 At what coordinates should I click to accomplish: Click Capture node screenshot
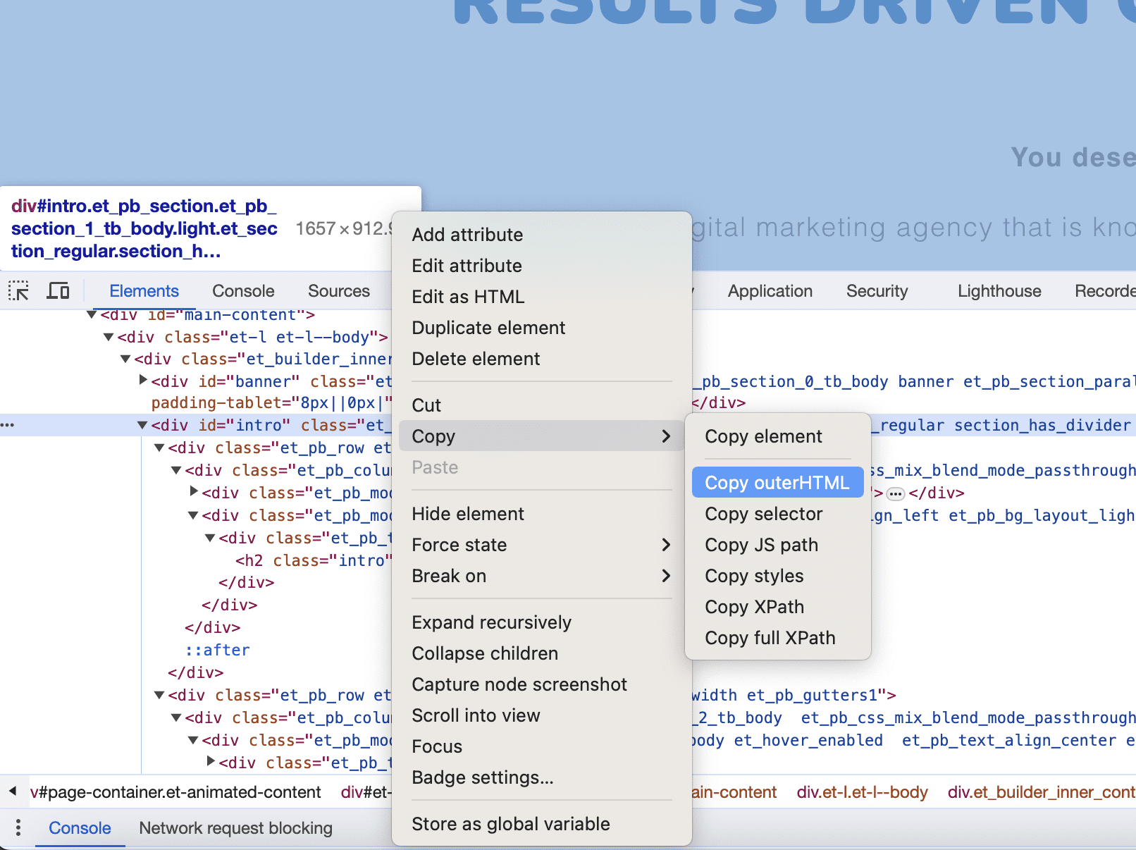(x=519, y=684)
